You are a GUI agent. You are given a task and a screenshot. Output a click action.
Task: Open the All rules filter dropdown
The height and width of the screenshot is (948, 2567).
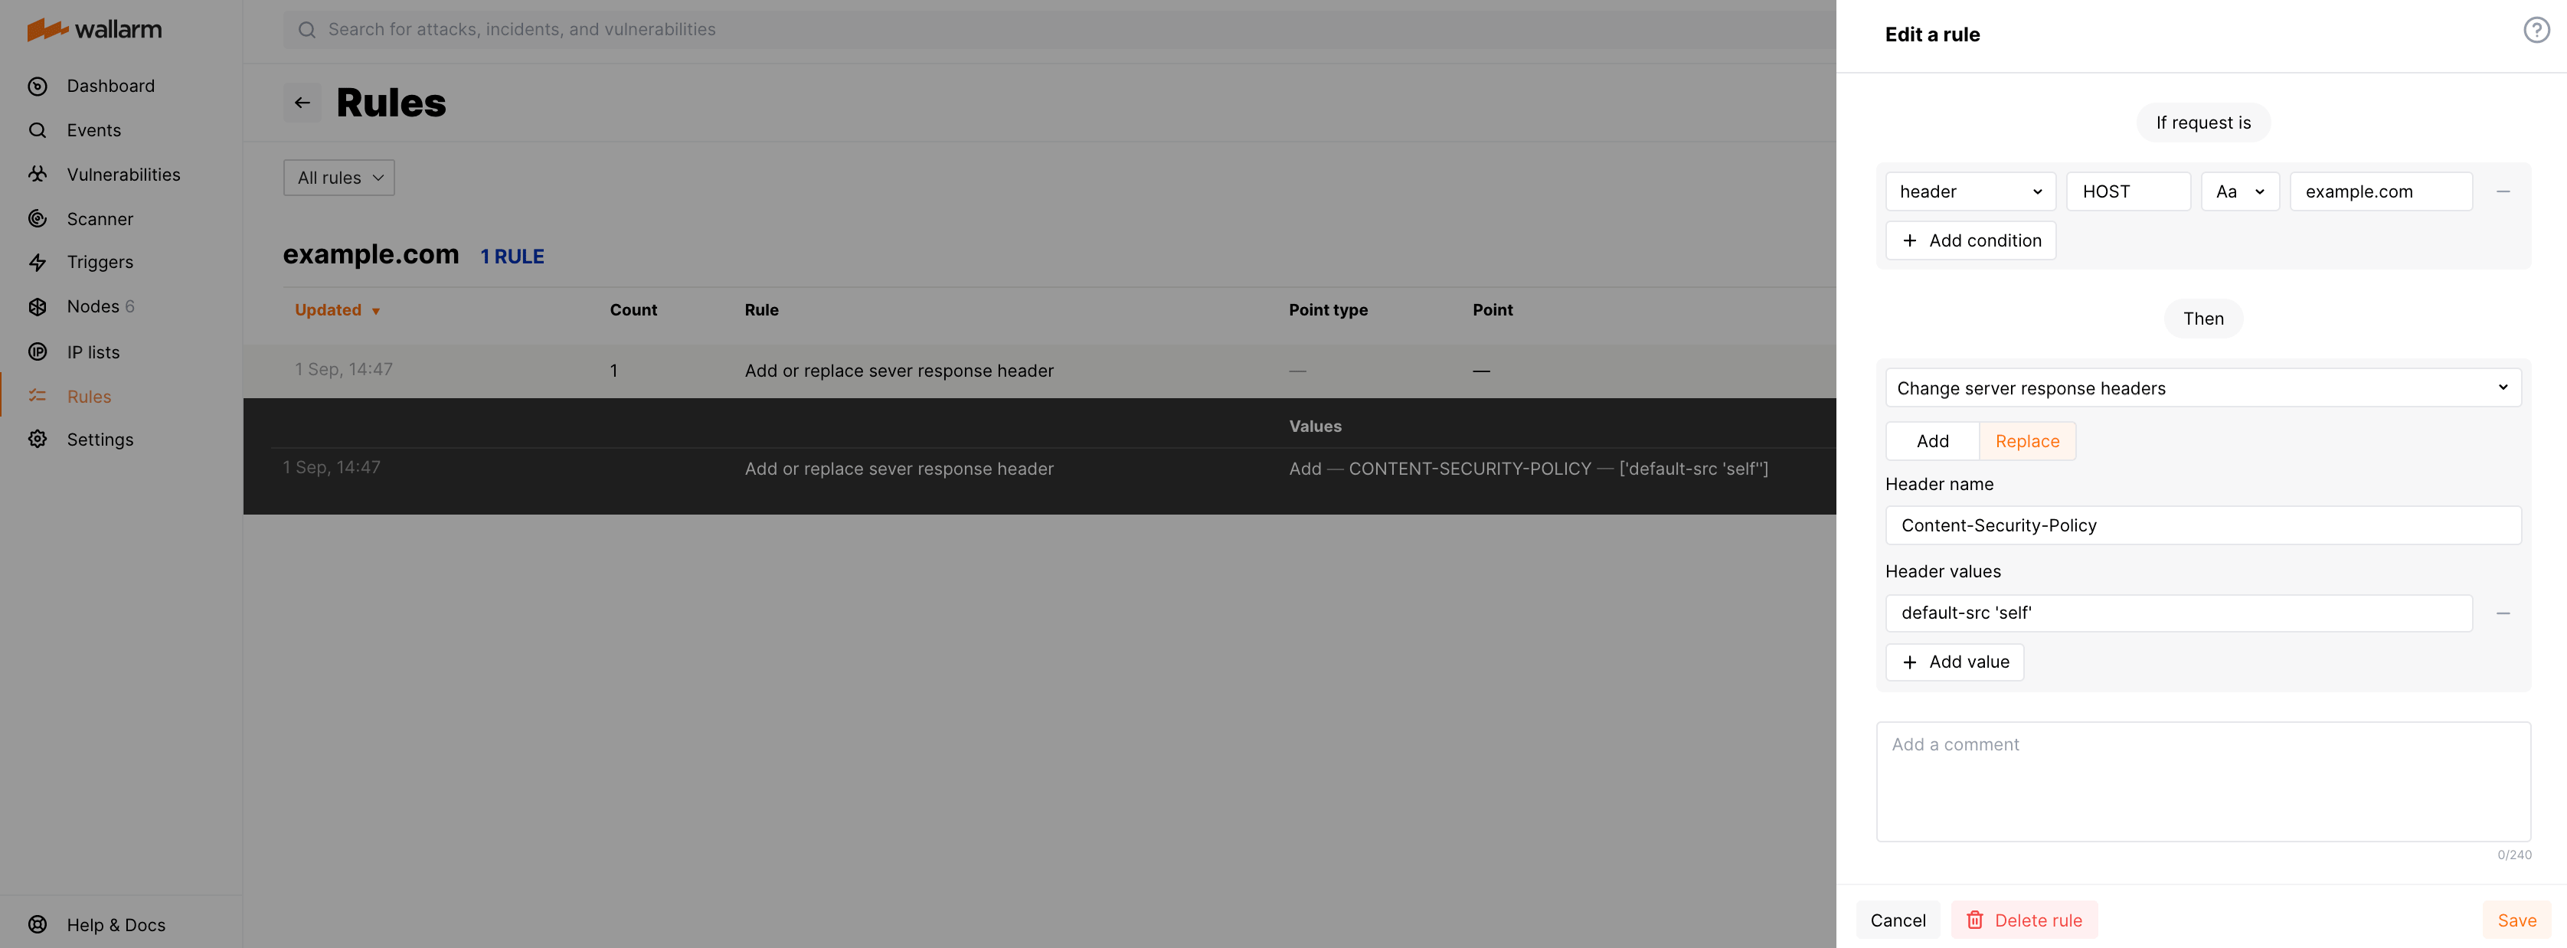[x=338, y=178]
